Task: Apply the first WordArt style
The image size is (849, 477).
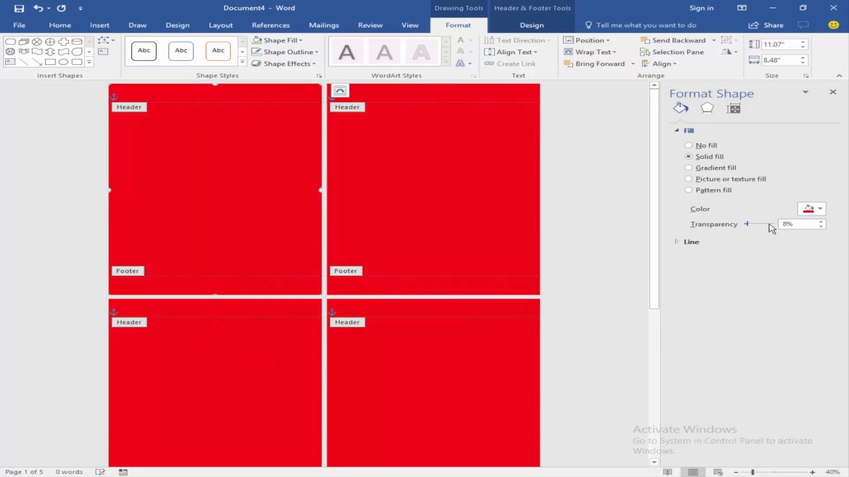Action: click(x=347, y=52)
